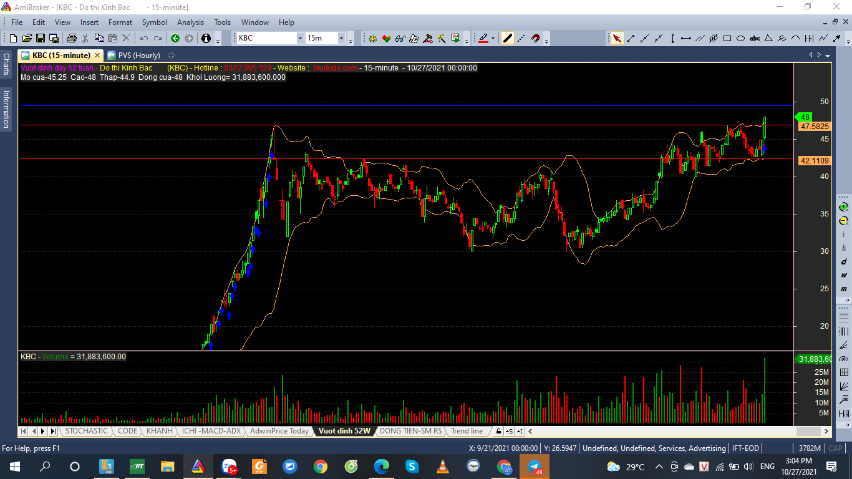The image size is (852, 479).
Task: Switch to the PVS (Hourly) tab
Action: click(x=133, y=56)
